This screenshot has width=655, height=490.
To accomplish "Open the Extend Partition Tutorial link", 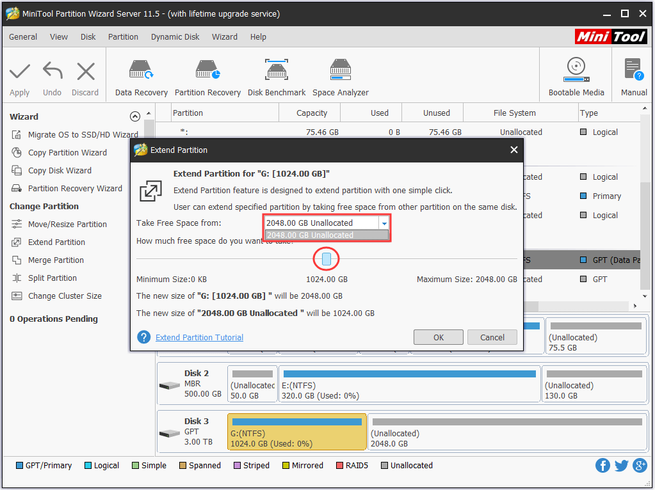I will pyautogui.click(x=199, y=337).
